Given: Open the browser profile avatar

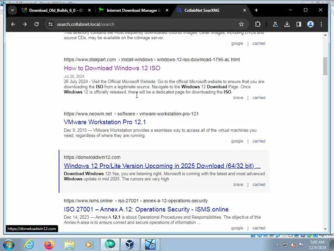Looking at the screenshot, I should pyautogui.click(x=311, y=24).
